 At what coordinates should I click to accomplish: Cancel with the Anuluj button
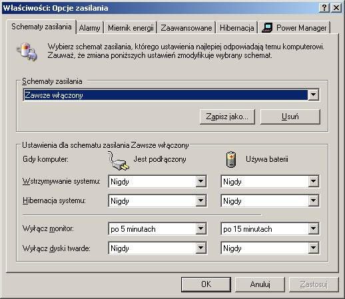pos(260,284)
